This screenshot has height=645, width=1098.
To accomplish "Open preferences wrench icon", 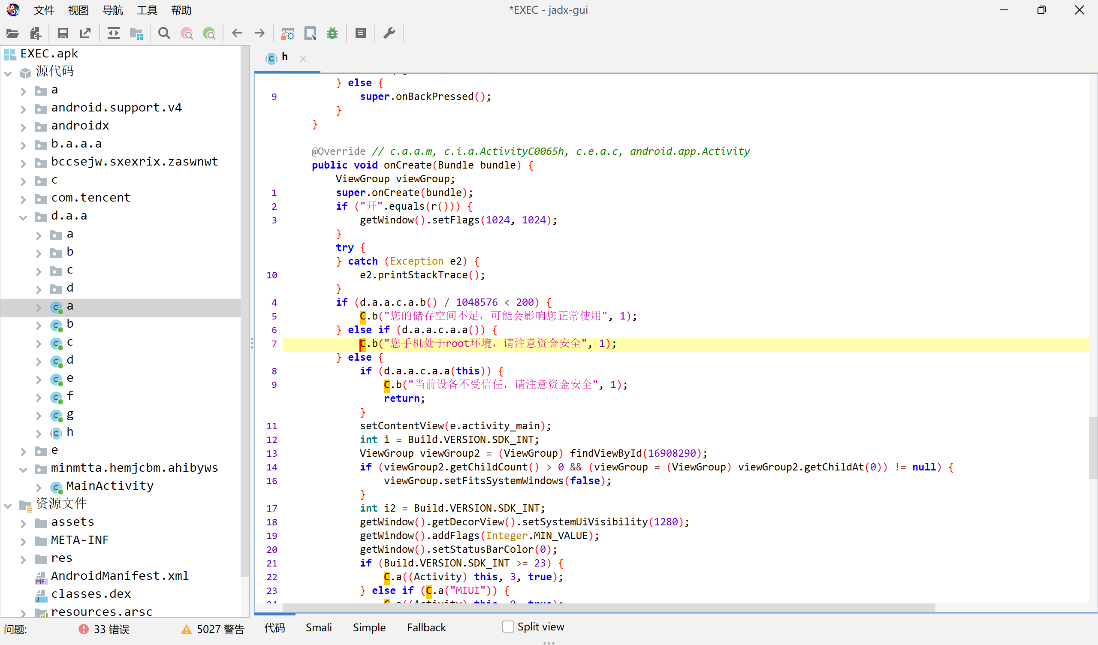I will (389, 33).
